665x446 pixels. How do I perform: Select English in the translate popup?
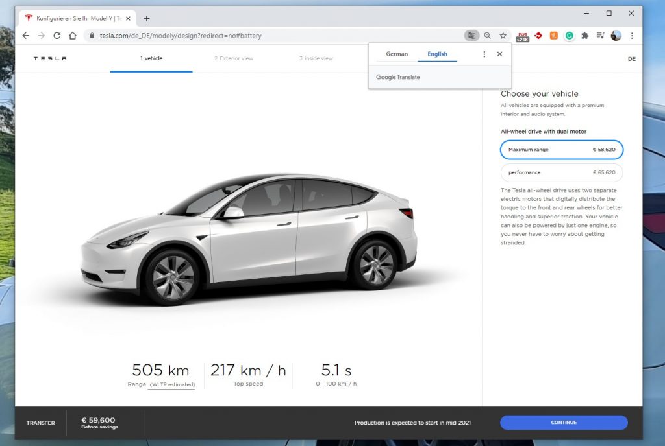click(437, 54)
